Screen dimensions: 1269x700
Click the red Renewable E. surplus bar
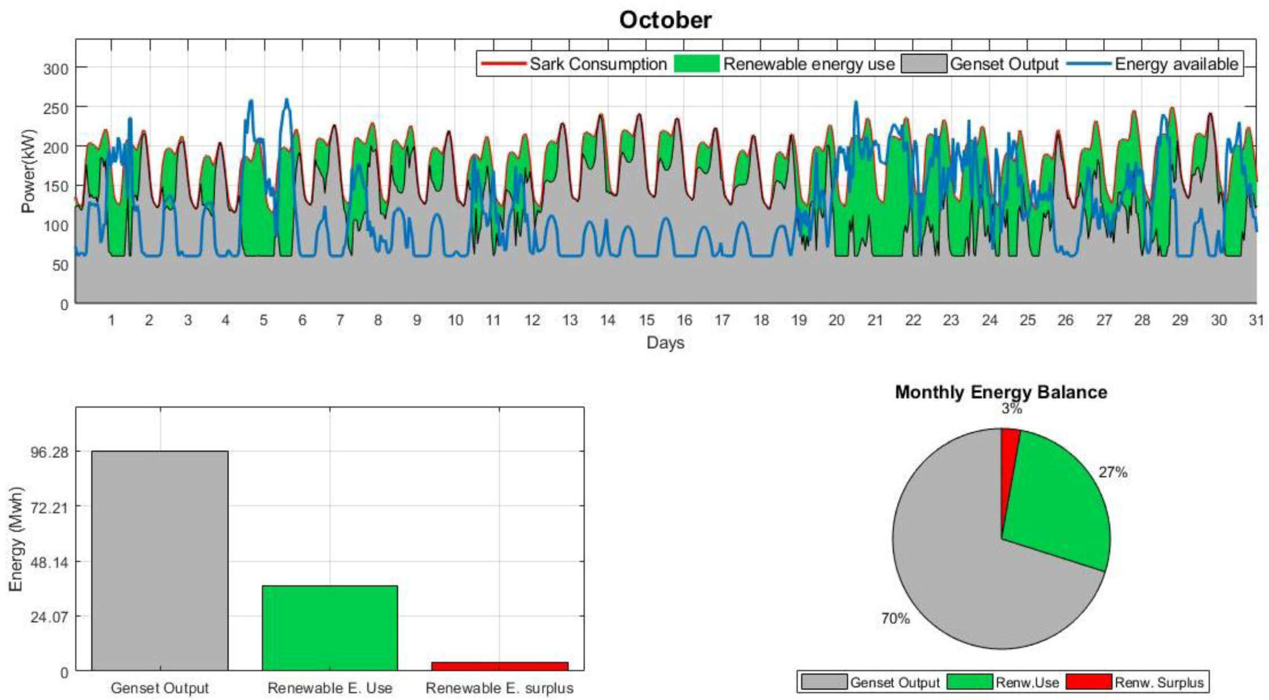tap(500, 666)
